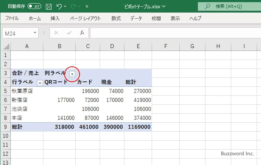Select column H header
Image resolution: width=261 pixels, height=165 pixels.
(218, 46)
